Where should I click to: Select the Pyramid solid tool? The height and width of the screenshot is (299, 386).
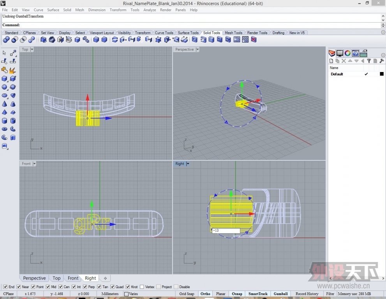point(4,112)
